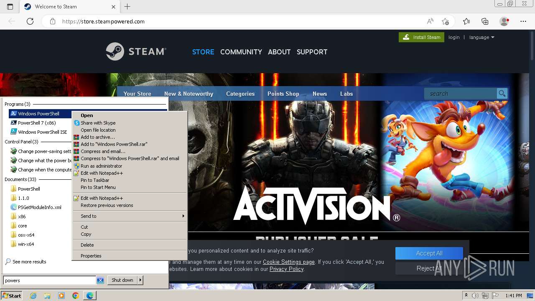535x301 pixels.
Task: Open the network icon in system tray
Action: (486, 296)
